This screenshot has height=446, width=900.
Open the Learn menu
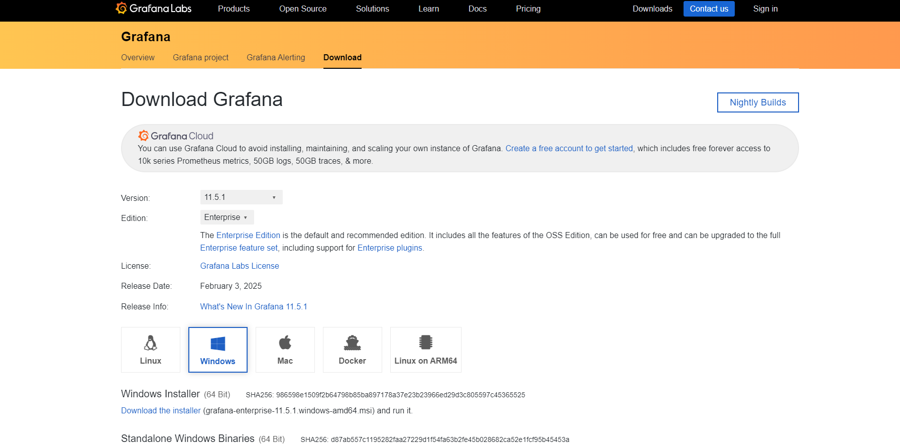429,9
